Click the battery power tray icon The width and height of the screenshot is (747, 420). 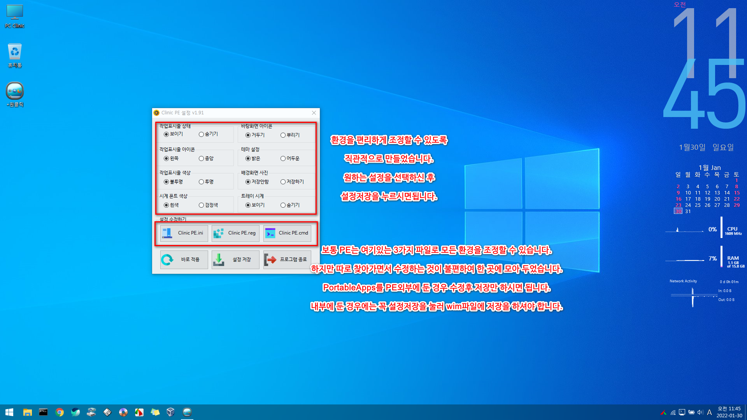pyautogui.click(x=691, y=413)
